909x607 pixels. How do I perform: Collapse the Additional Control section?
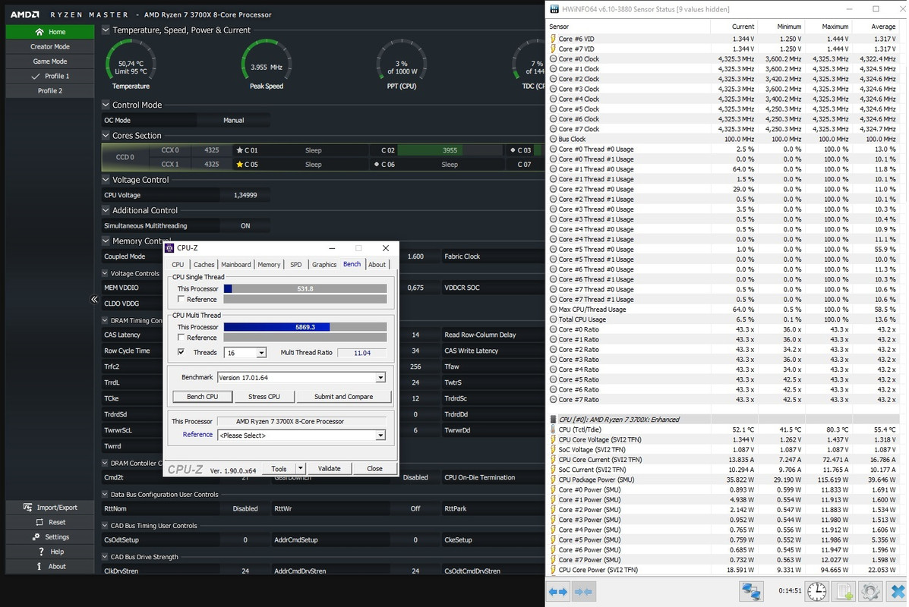coord(106,210)
